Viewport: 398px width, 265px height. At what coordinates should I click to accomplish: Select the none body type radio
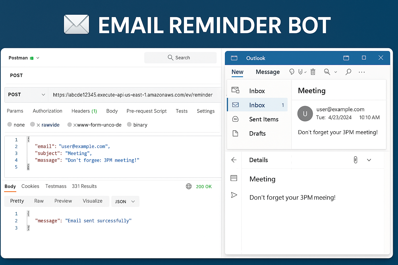(x=10, y=124)
